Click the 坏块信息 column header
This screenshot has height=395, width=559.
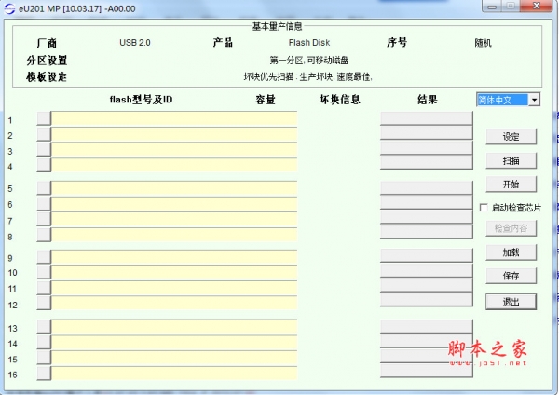340,100
